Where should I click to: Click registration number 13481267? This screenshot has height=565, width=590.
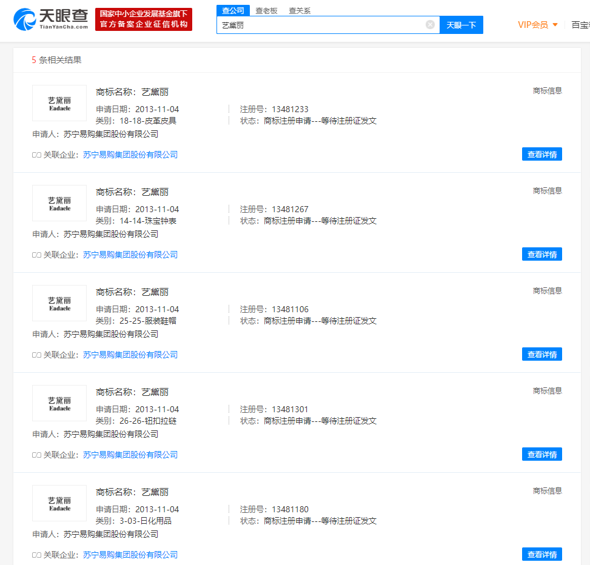[290, 210]
